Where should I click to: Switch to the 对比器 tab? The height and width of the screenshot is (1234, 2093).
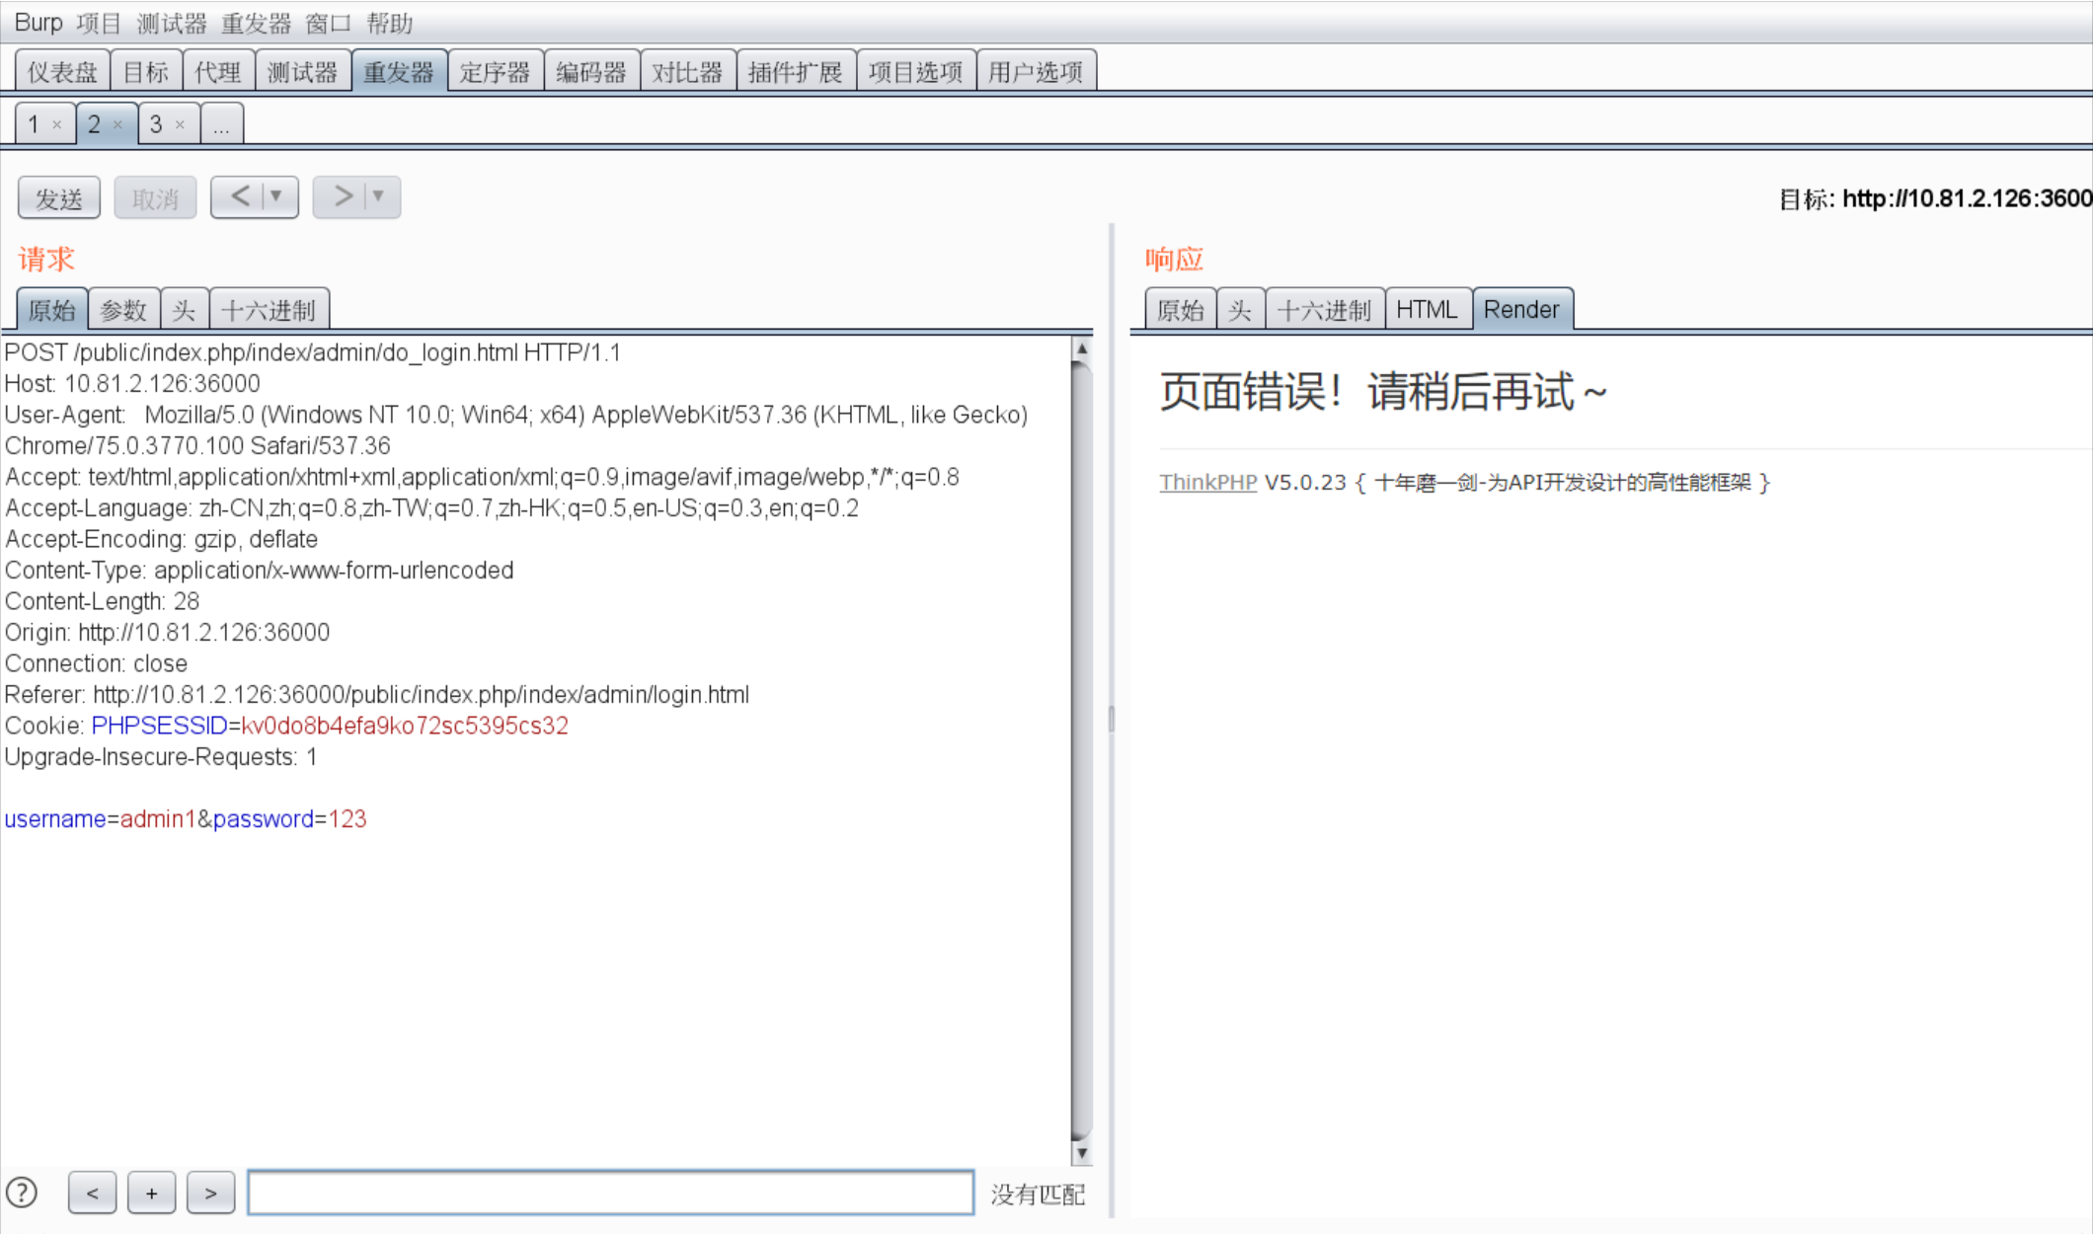(x=688, y=71)
